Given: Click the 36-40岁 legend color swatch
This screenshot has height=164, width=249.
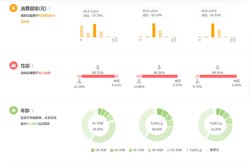Looking at the screenshot, I should click(149, 150).
